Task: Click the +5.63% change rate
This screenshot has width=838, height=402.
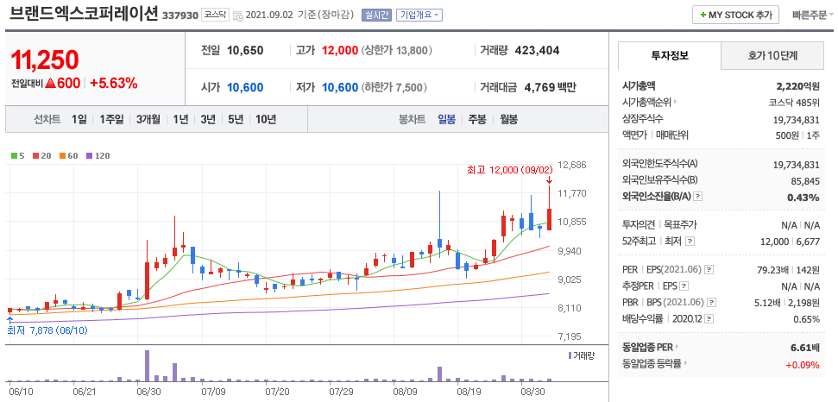Action: (114, 84)
